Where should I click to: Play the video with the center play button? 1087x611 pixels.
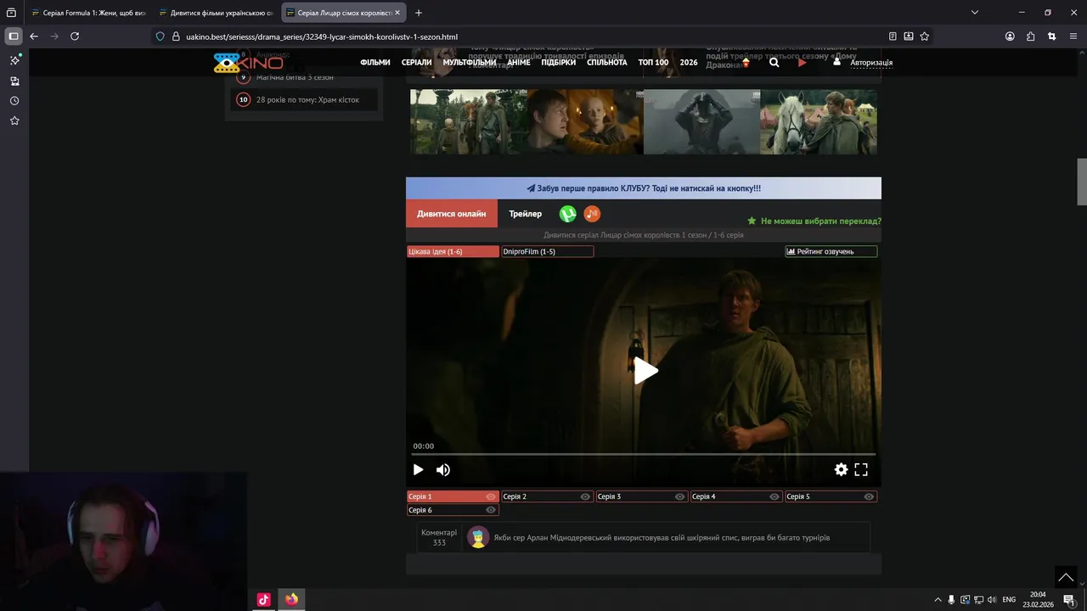(x=645, y=371)
